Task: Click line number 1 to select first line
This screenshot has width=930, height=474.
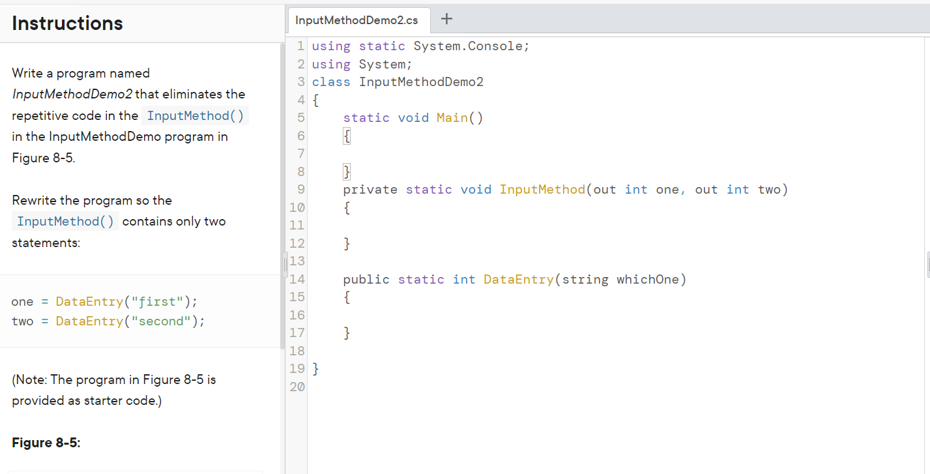Action: pos(300,46)
